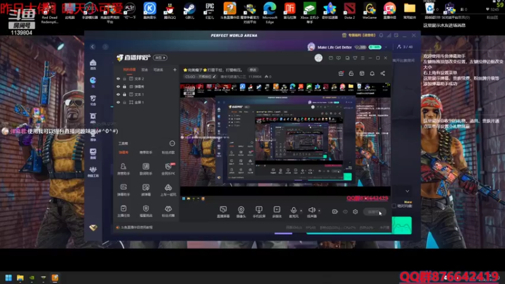Open the settings gear beside the start button
Image resolution: width=505 pixels, height=284 pixels.
click(x=355, y=211)
